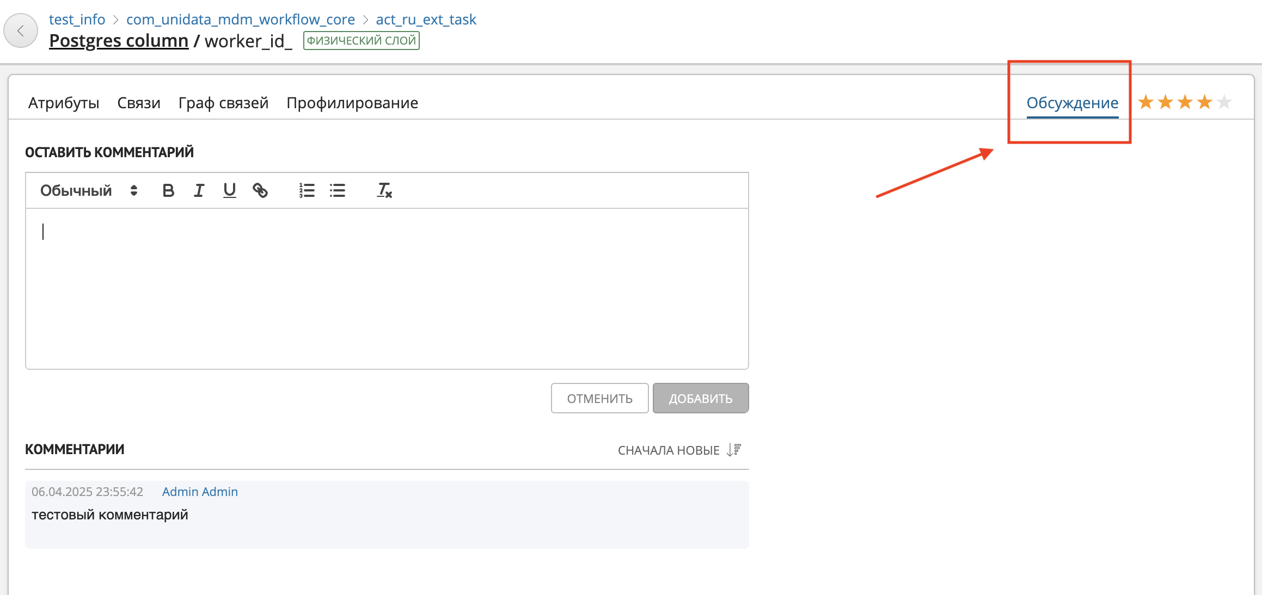Screen dimensions: 1262x595
Task: Click the back arrow button
Action: click(21, 31)
